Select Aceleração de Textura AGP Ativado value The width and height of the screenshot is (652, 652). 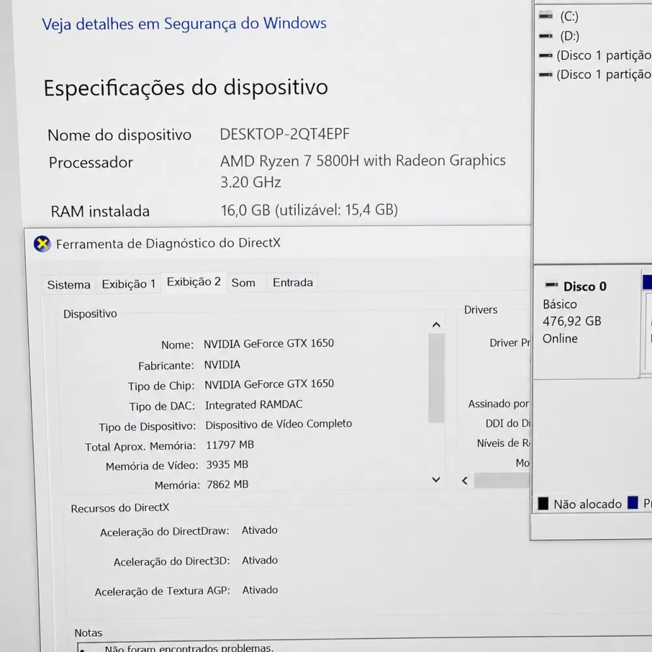point(260,590)
